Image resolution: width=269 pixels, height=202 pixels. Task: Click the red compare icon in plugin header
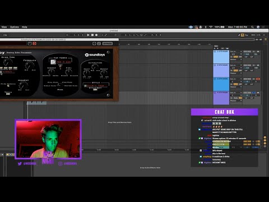pyautogui.click(x=34, y=44)
